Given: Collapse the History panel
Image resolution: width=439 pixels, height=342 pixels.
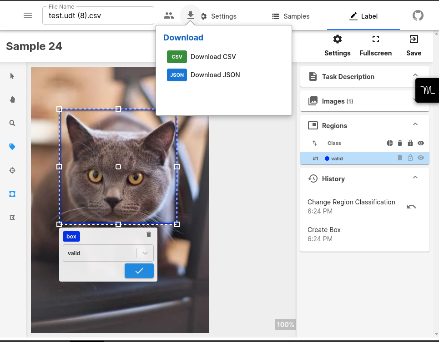Looking at the screenshot, I should [415, 178].
